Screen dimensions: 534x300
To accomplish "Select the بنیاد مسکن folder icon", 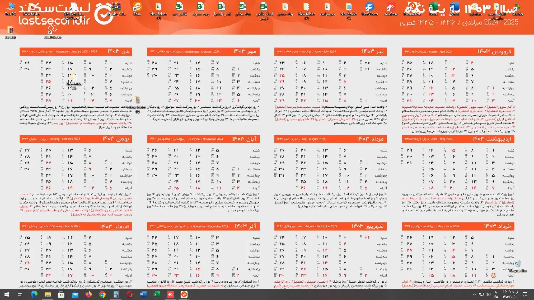I will click(x=285, y=9).
